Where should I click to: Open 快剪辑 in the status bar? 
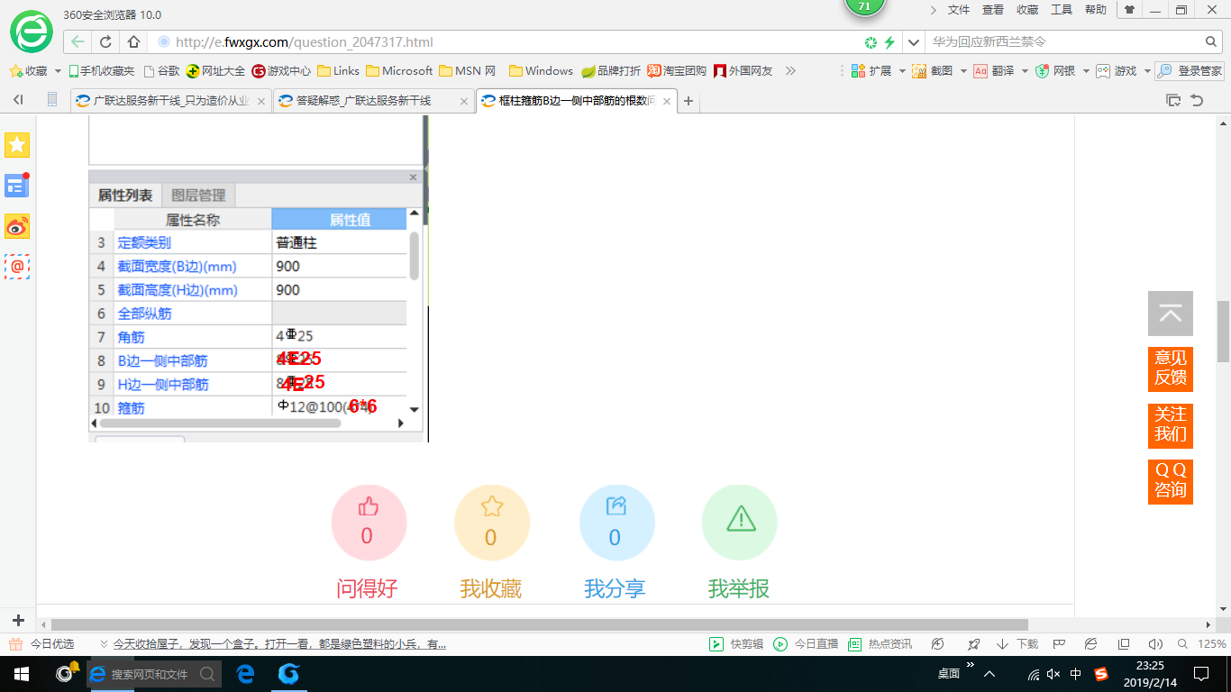pos(736,644)
